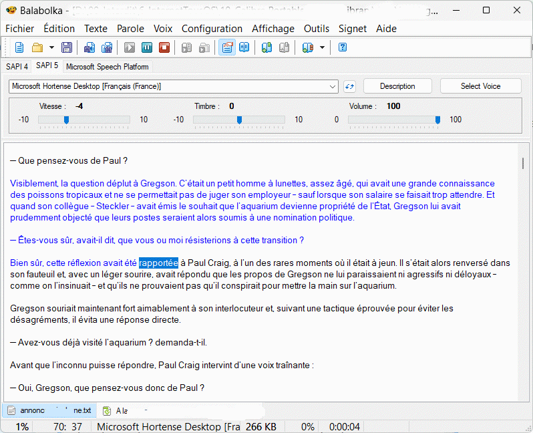The width and height of the screenshot is (533, 433).
Task: Click the blue Help question mark icon
Action: coord(343,47)
